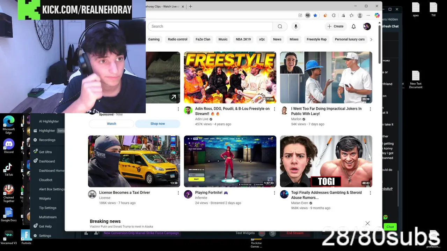The height and width of the screenshot is (251, 447).
Task: Open the Infernite channel link
Action: point(201,198)
